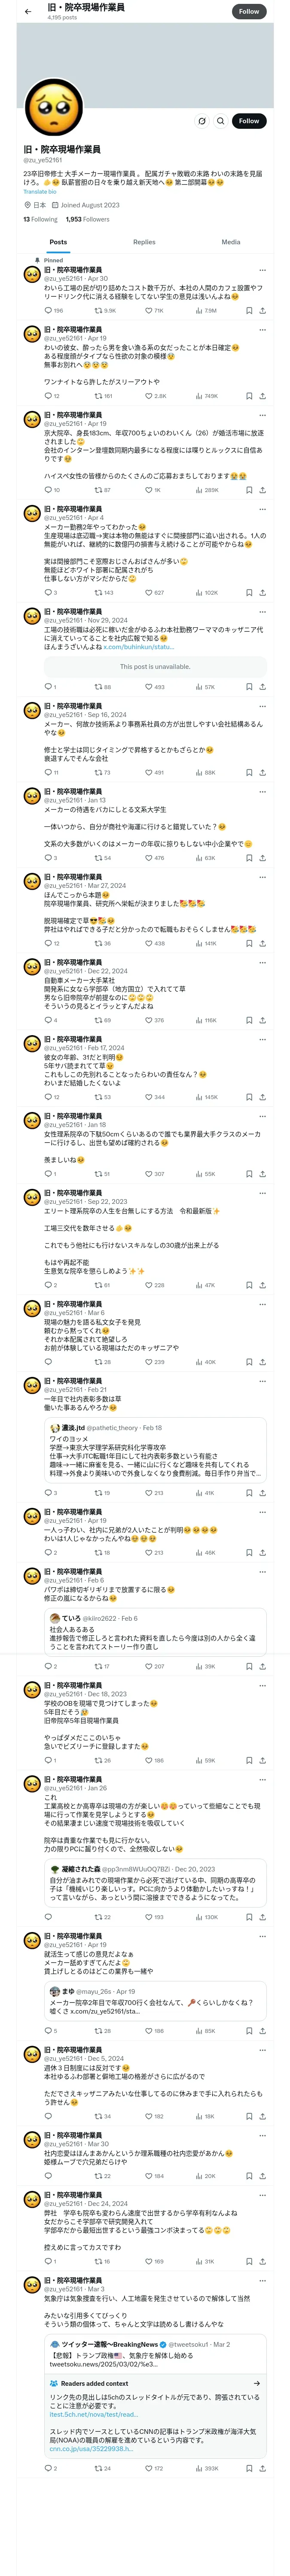Open the 1,953 Followers list
The height and width of the screenshot is (2576, 290).
point(88,219)
